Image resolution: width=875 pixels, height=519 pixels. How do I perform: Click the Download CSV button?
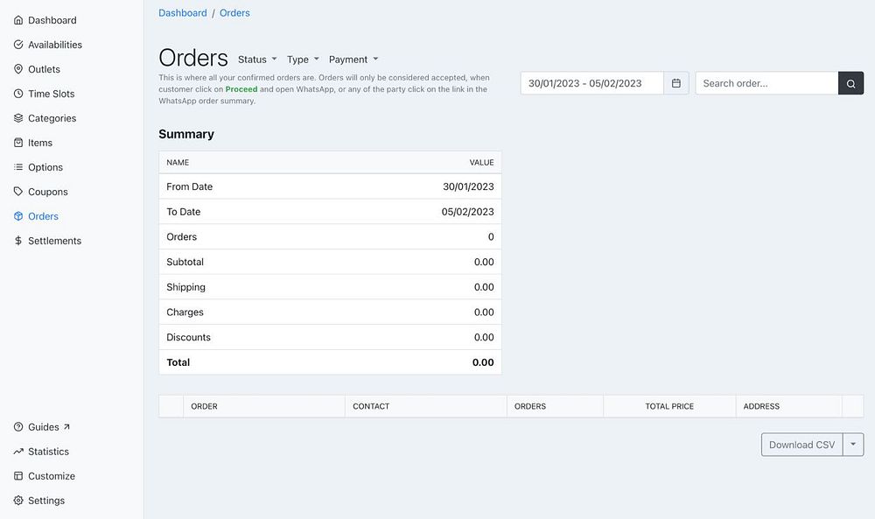tap(801, 445)
